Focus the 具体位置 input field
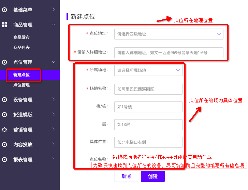Viewport: 248px width, 190px height. click(148, 142)
